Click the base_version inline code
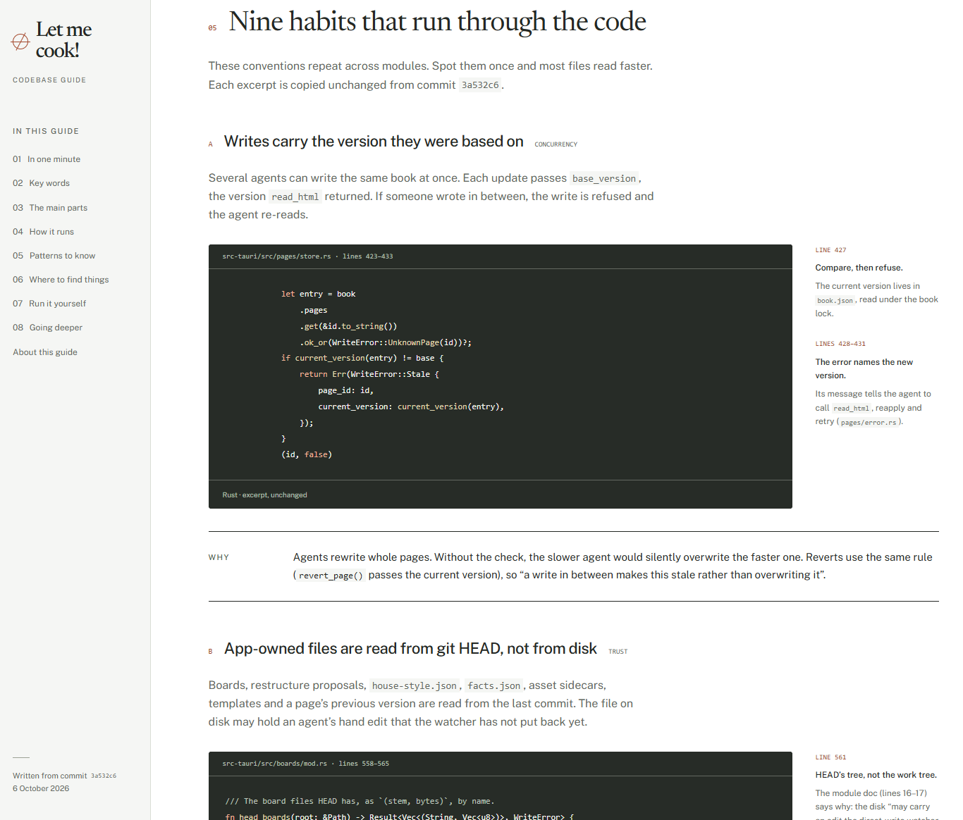This screenshot has width=963, height=820. pos(604,178)
